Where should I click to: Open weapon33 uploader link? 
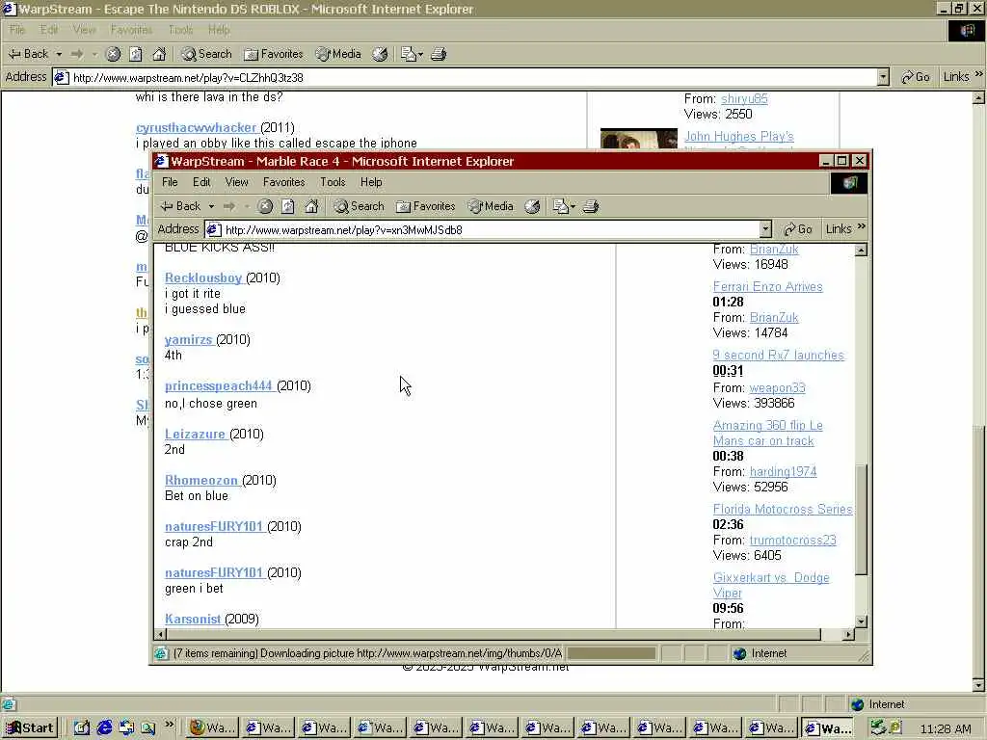point(778,388)
